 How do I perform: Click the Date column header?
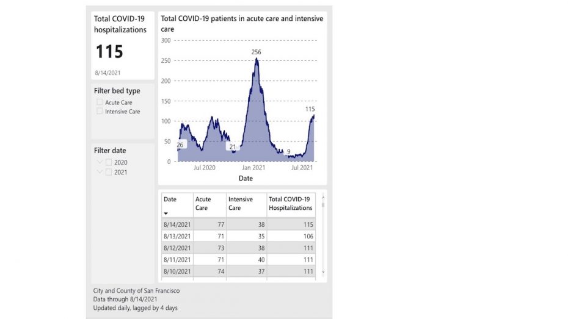[x=170, y=199]
